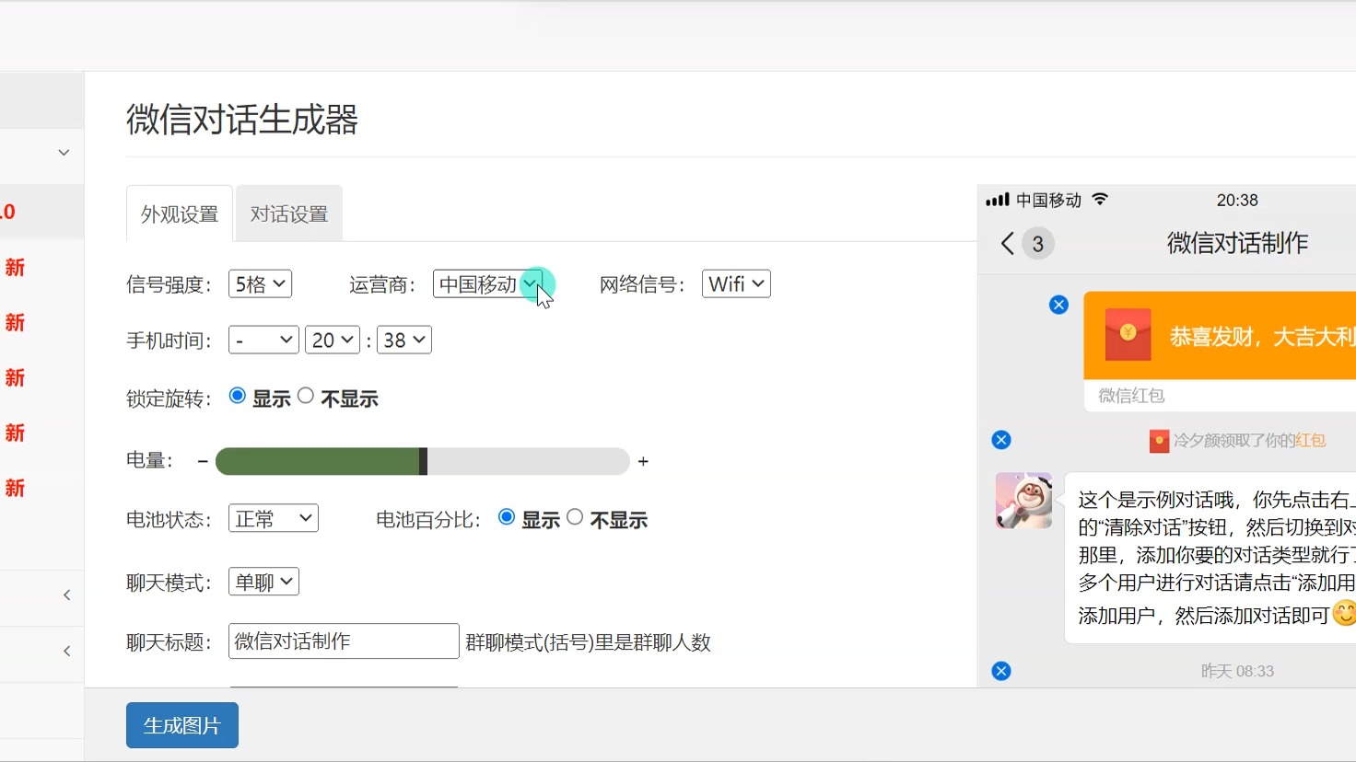Expand the lower left-pointing sidebar chevron
This screenshot has height=762, width=1356.
coord(66,652)
